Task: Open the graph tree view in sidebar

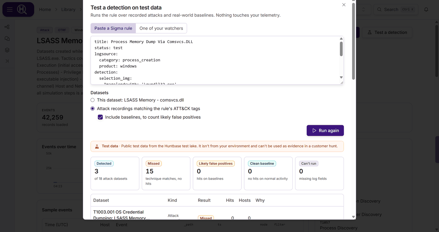Action: tap(7, 27)
